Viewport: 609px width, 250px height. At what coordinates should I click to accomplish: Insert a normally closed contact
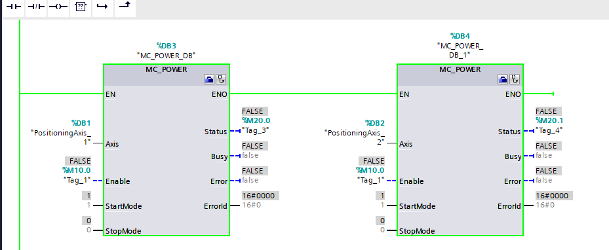pos(36,7)
